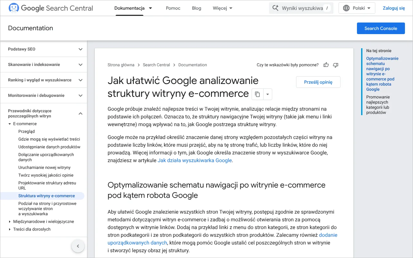The image size is (413, 258).
Task: Expand Treści dla dorosłych tree node
Action: pyautogui.click(x=10, y=229)
